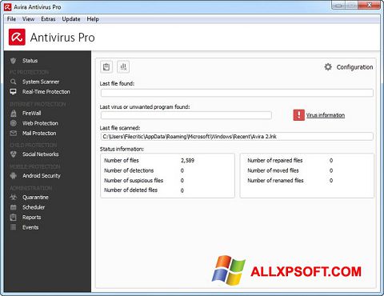Click the Number of moved files label
Viewport: 384px width, 296px height.
273,170
